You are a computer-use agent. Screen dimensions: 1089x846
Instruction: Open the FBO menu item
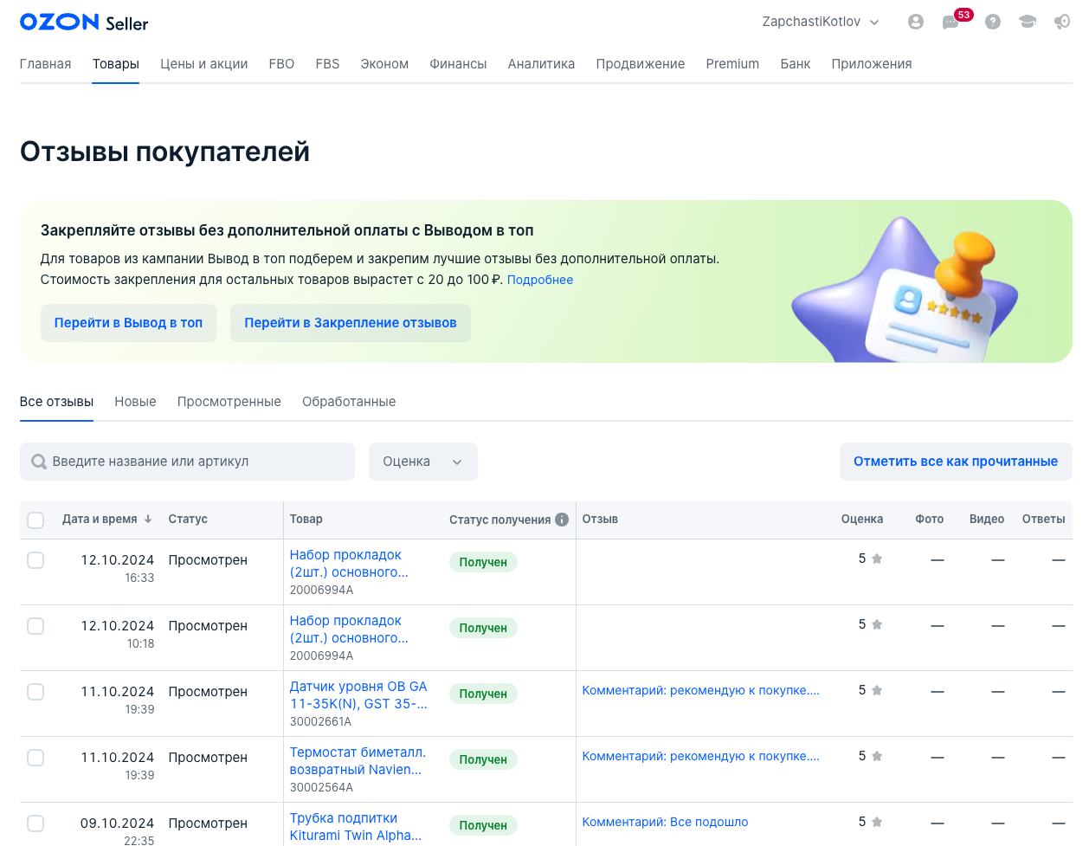click(x=281, y=64)
